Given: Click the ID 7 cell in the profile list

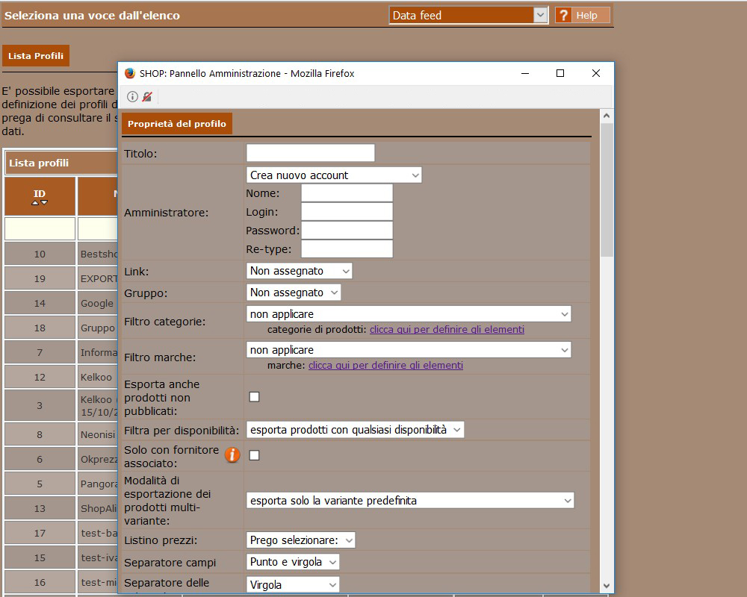Looking at the screenshot, I should 40,352.
